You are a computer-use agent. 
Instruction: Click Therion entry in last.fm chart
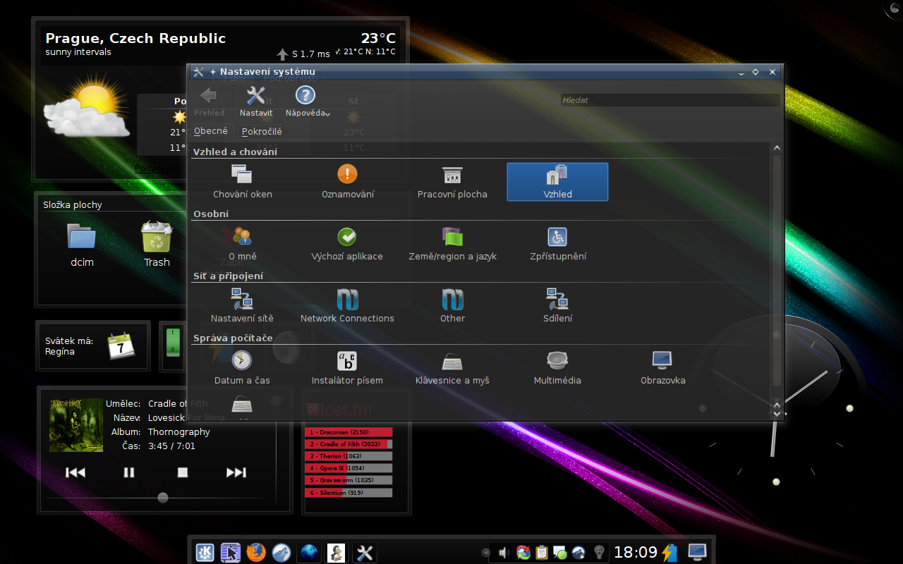pos(349,456)
